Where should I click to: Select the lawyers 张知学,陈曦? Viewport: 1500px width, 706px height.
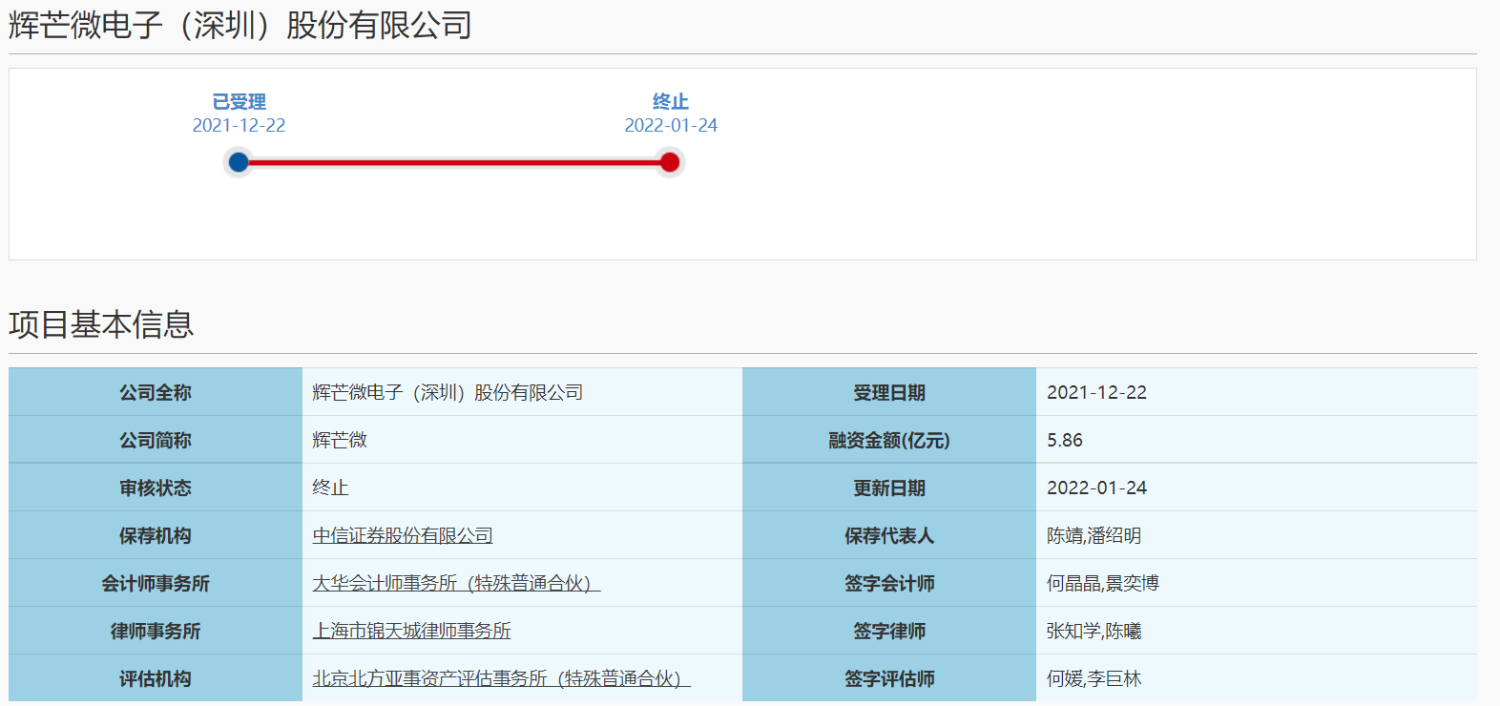(x=1094, y=631)
